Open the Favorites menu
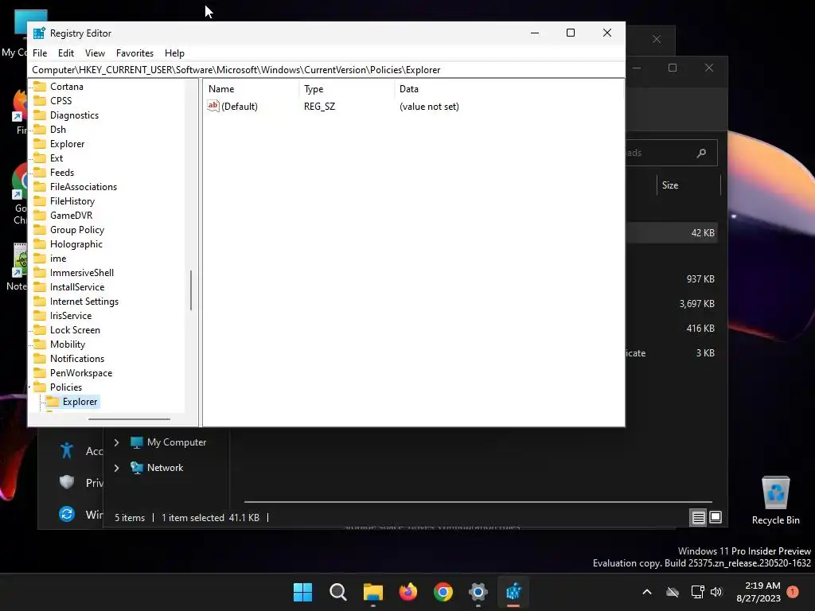Image resolution: width=815 pixels, height=611 pixels. pyautogui.click(x=135, y=53)
